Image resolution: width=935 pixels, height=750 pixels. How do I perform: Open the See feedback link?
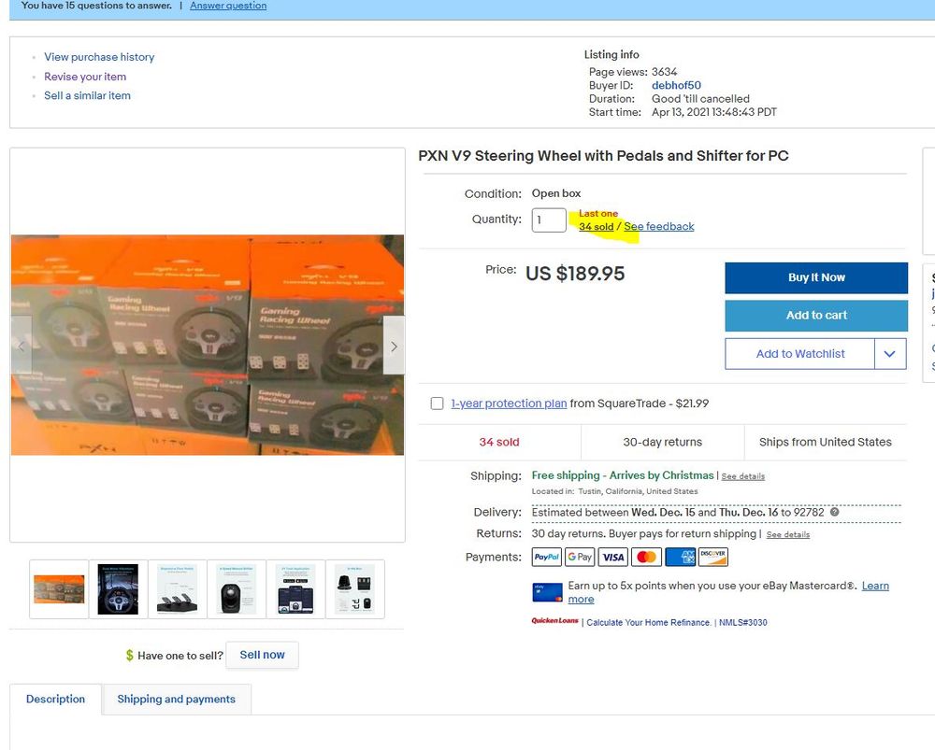click(659, 226)
